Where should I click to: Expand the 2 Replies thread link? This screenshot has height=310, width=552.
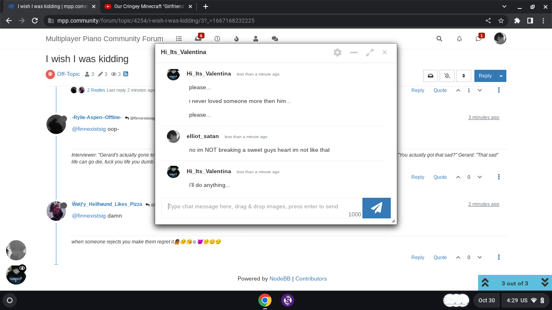[x=96, y=90]
